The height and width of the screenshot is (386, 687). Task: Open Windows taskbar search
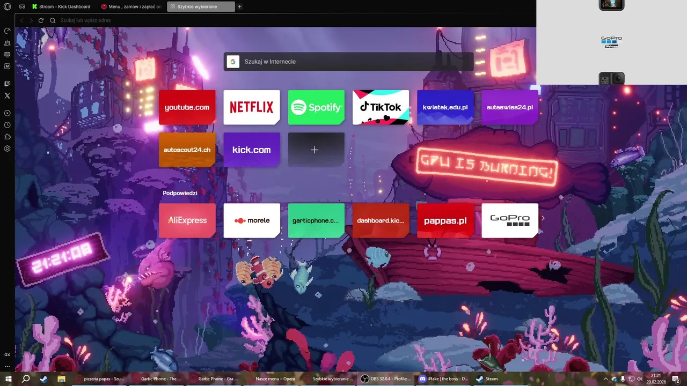[x=26, y=379]
